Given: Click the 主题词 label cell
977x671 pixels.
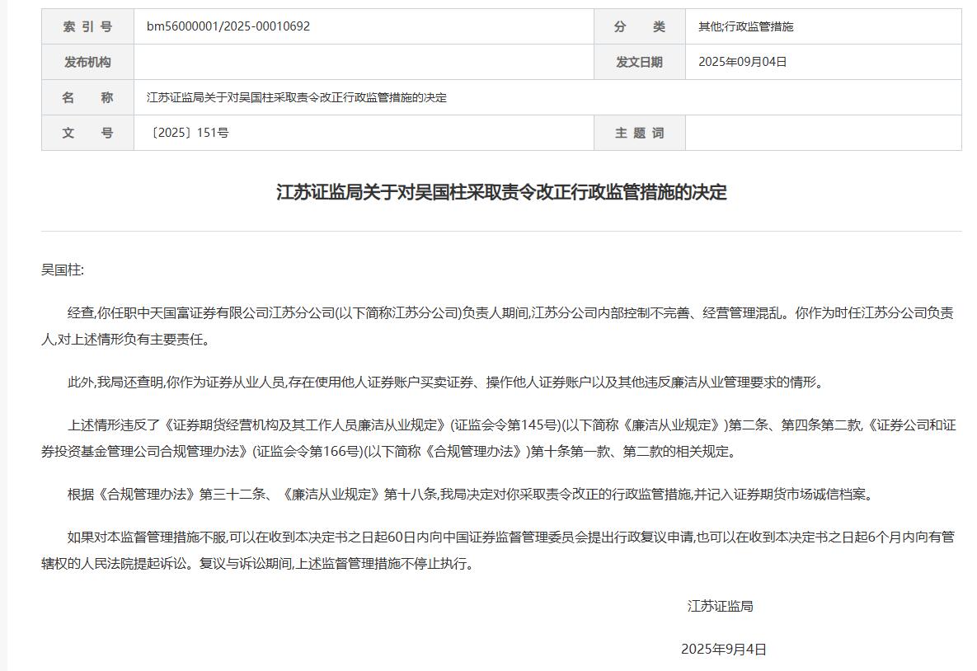Looking at the screenshot, I should 639,133.
